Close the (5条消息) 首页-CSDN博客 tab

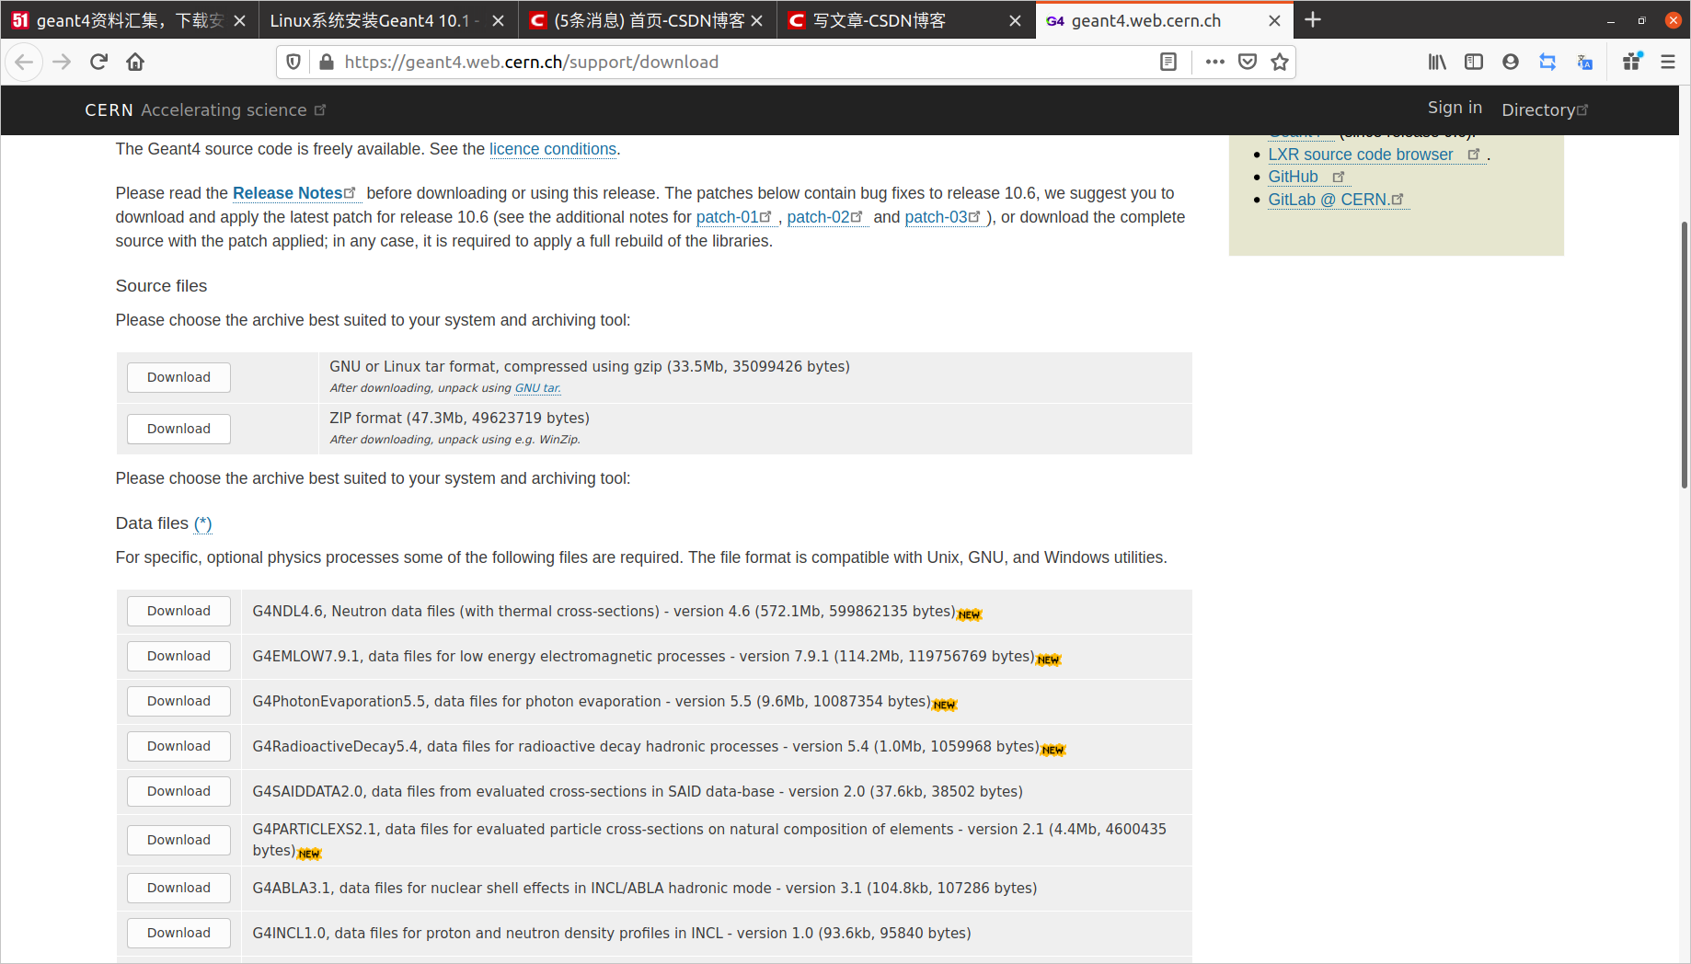756,20
